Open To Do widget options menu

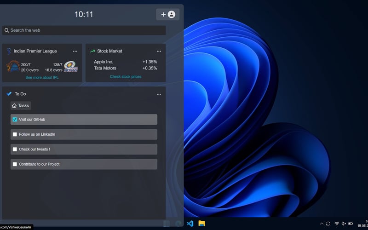(159, 94)
